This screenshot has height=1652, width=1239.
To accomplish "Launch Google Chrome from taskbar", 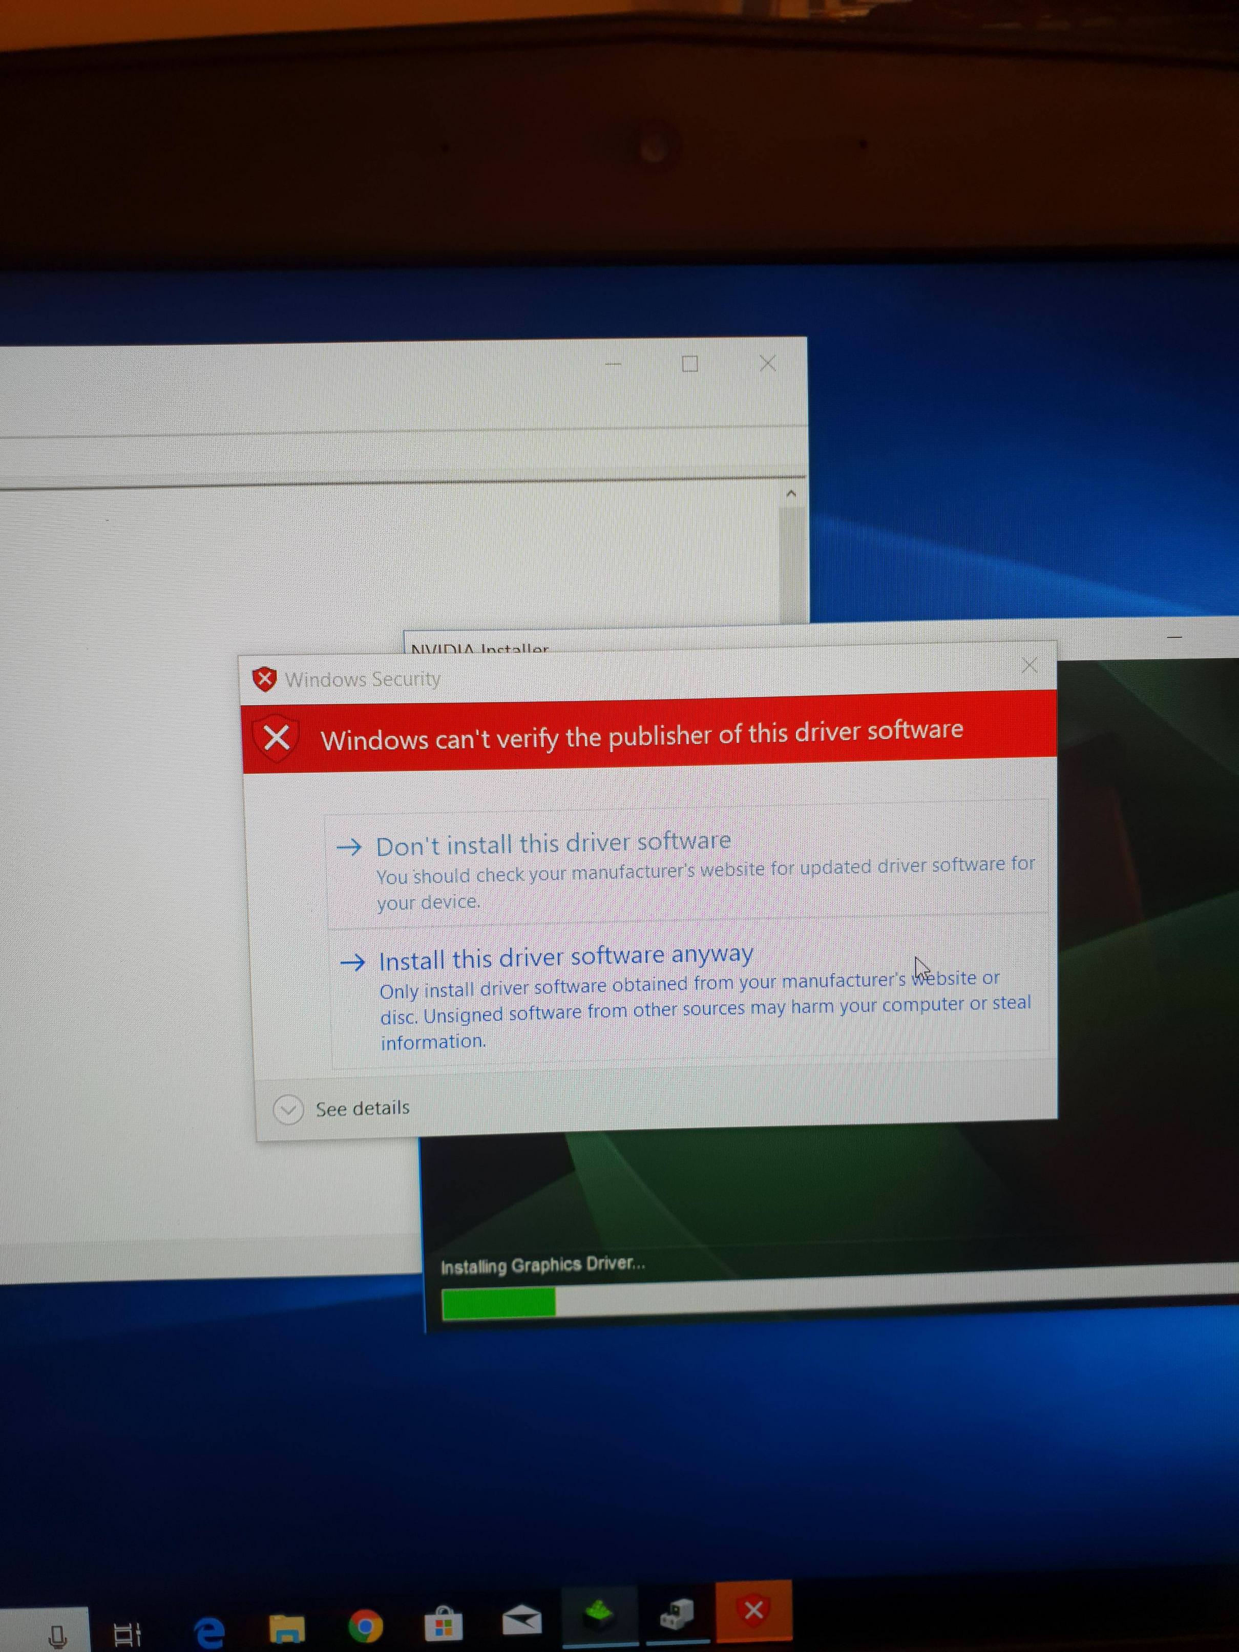I will pyautogui.click(x=365, y=1625).
